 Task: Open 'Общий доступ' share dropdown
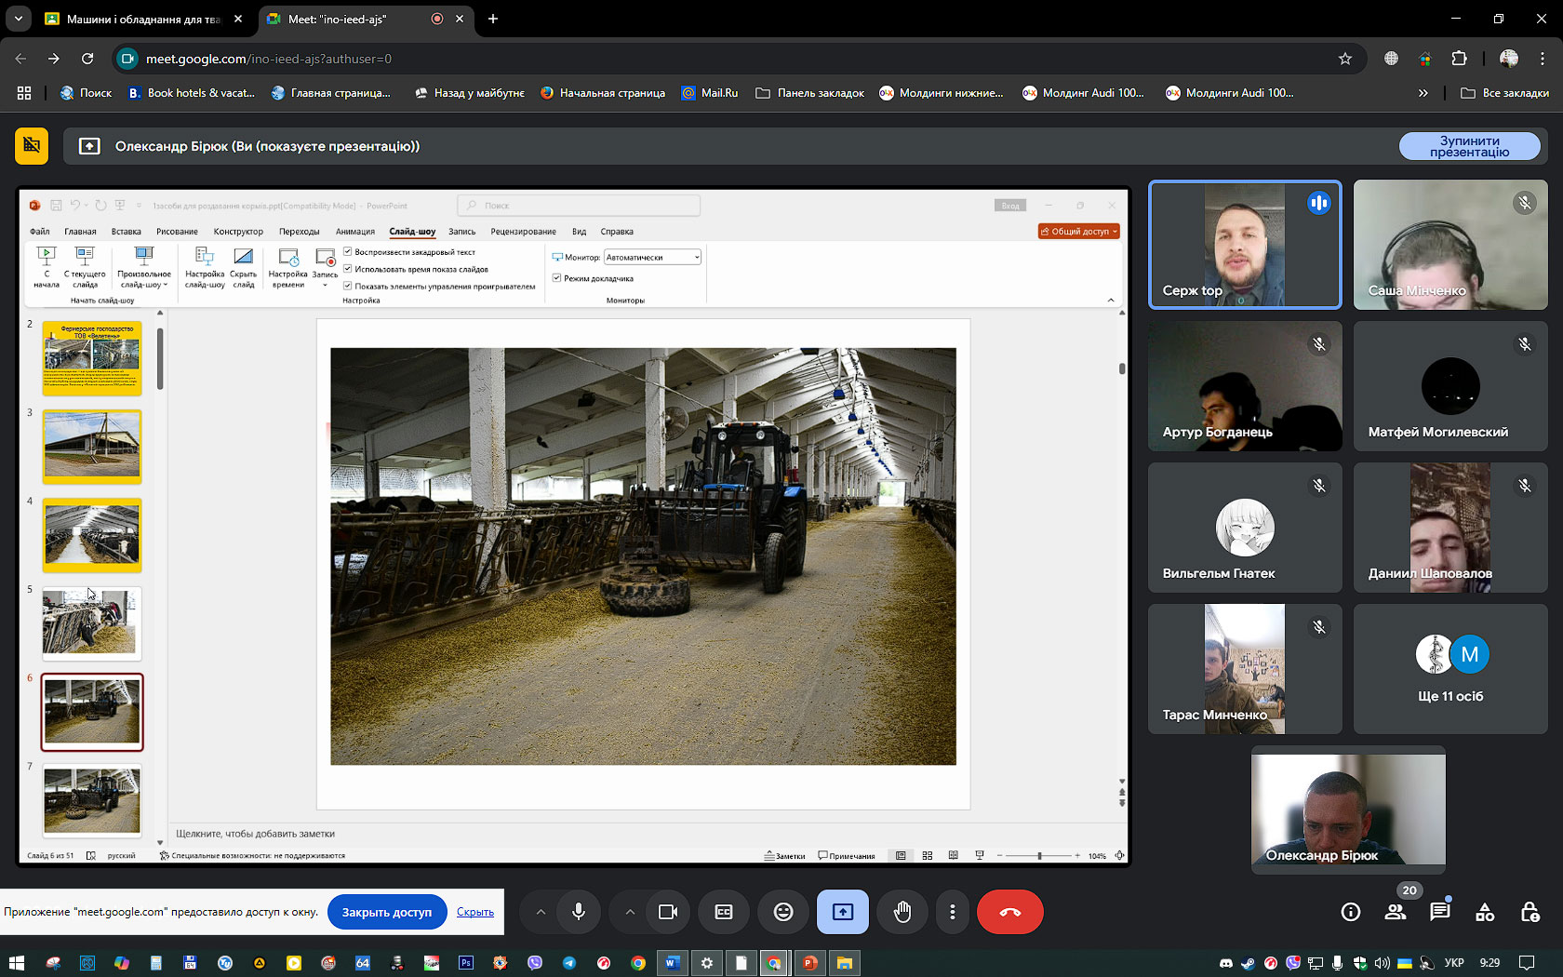tap(1079, 231)
